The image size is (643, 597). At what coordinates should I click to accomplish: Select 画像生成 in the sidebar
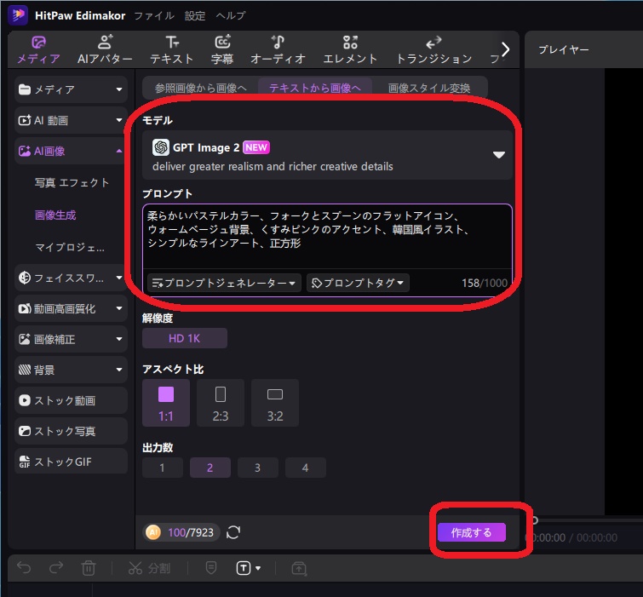tap(55, 215)
